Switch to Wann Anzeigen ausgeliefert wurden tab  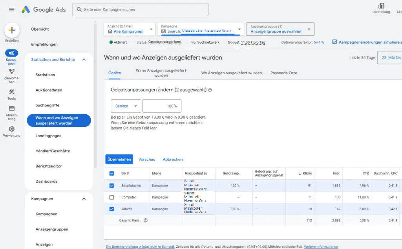pyautogui.click(x=161, y=73)
